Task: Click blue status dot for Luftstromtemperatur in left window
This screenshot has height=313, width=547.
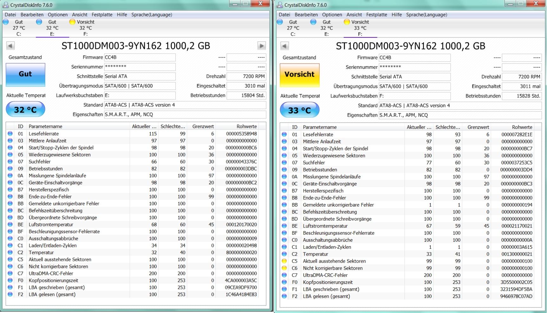Action: coord(10,225)
